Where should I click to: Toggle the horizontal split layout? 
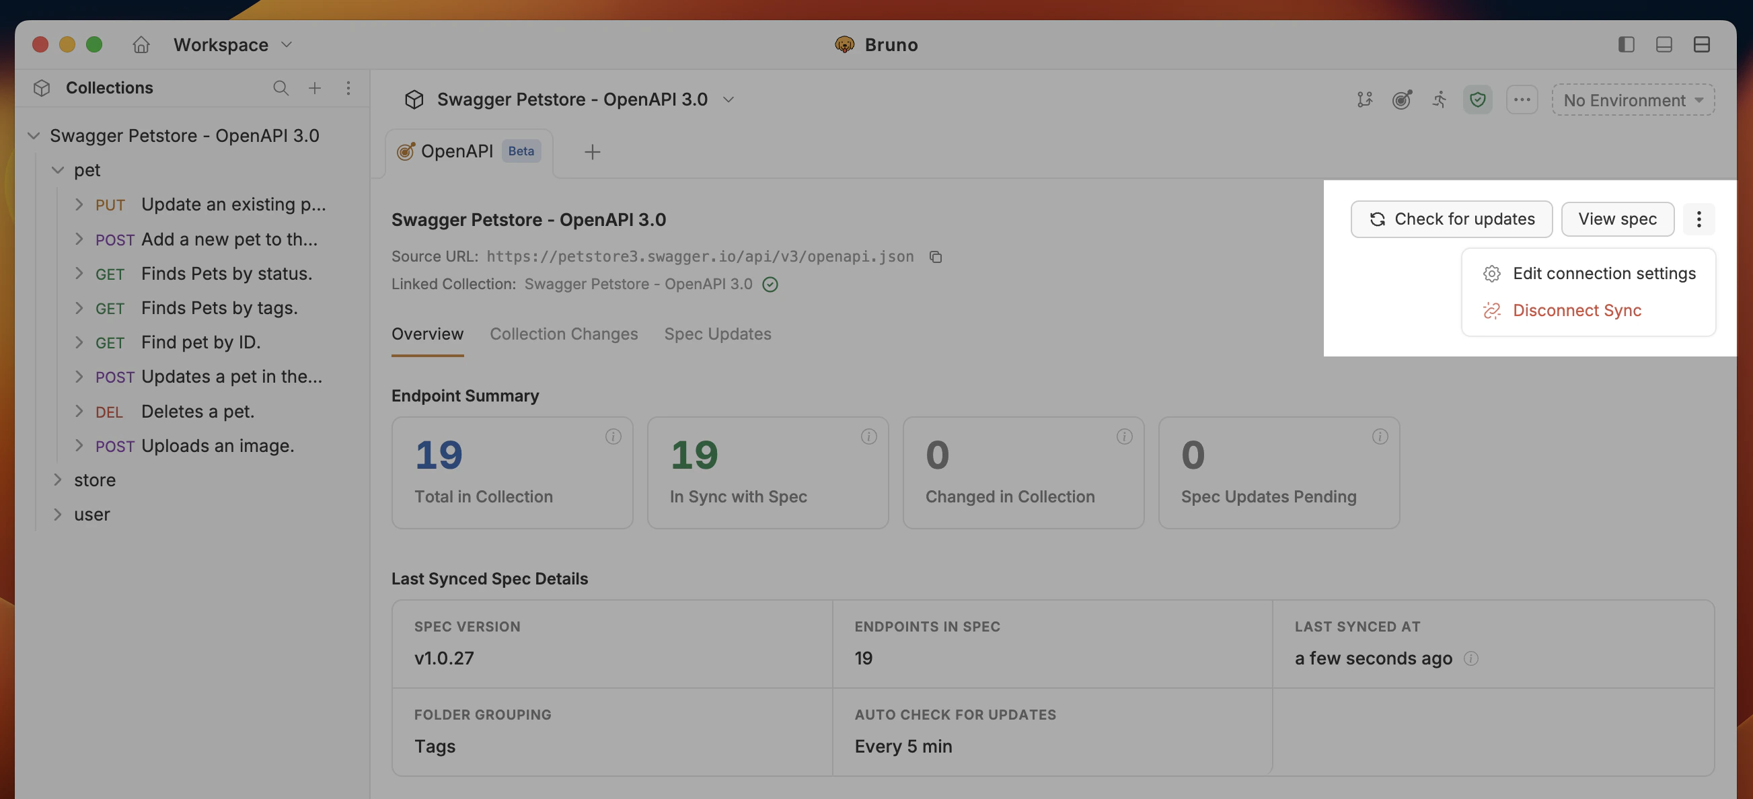point(1702,44)
